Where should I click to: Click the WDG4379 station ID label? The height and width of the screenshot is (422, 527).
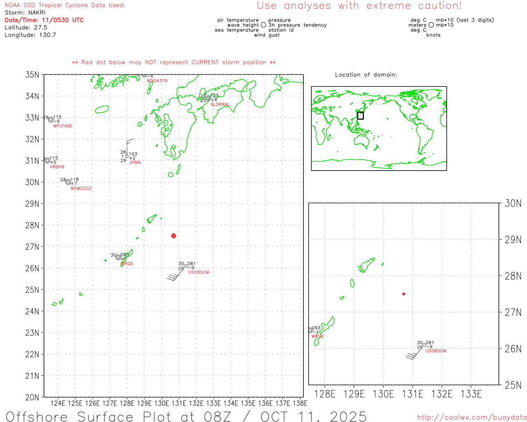tap(157, 81)
